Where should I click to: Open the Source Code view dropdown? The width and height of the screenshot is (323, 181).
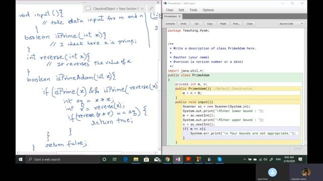291,24
